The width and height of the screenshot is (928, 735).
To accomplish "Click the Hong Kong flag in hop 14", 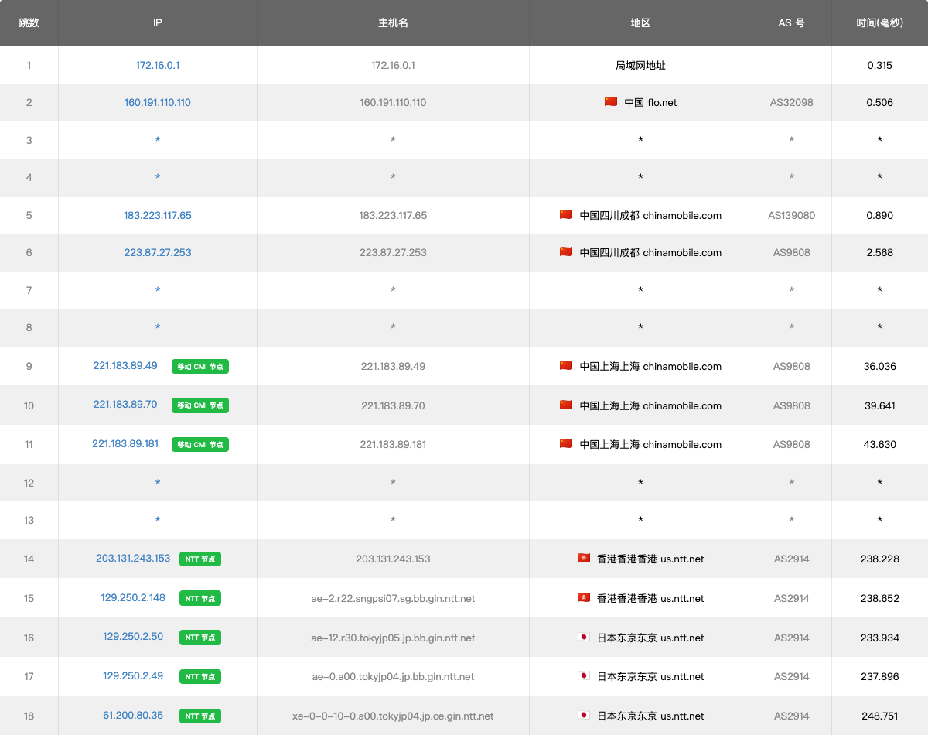I will [584, 558].
